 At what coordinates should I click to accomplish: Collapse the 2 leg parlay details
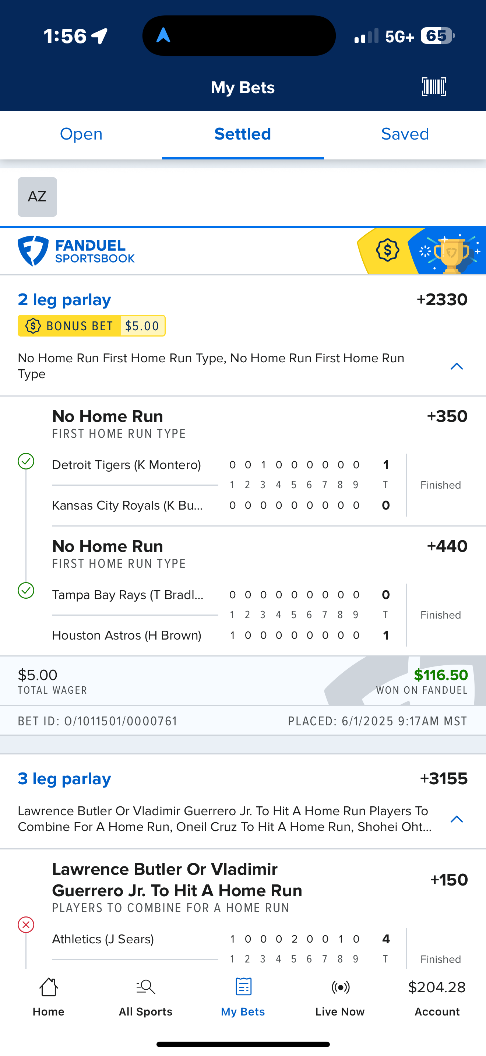pyautogui.click(x=457, y=366)
